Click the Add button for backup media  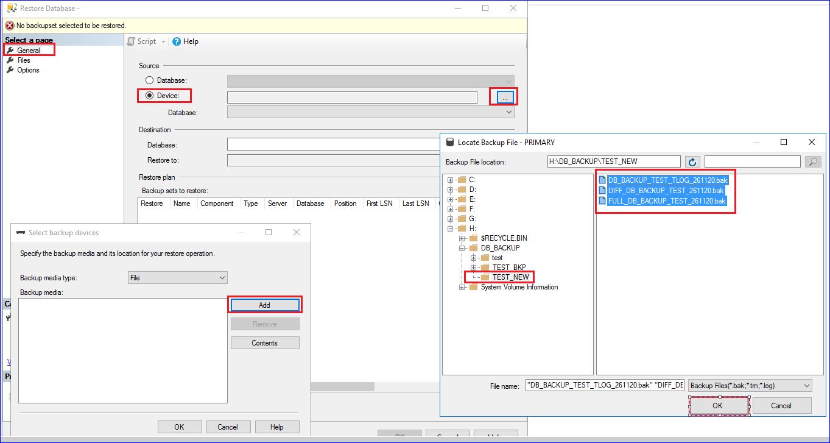tap(264, 305)
